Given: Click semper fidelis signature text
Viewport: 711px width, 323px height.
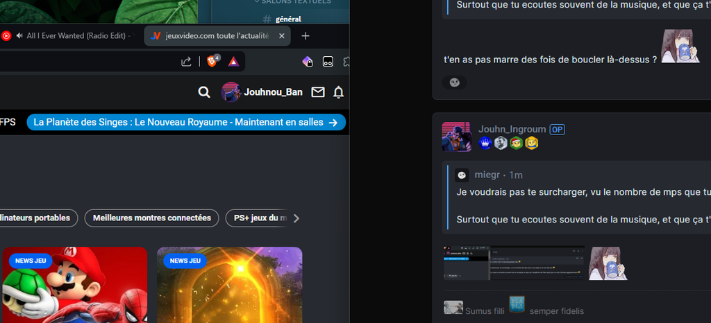Looking at the screenshot, I should [x=557, y=311].
